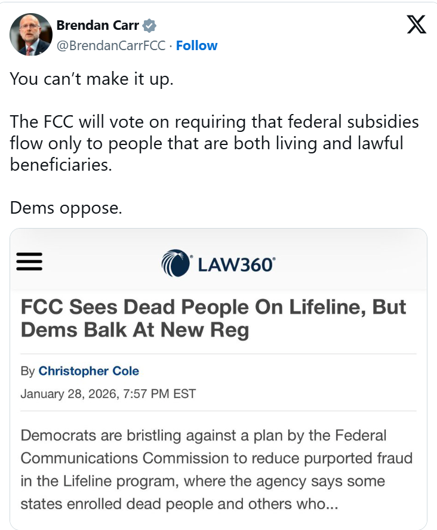Click 'beneficiaries.' in the tweet text
The height and width of the screenshot is (530, 437).
pos(61,165)
